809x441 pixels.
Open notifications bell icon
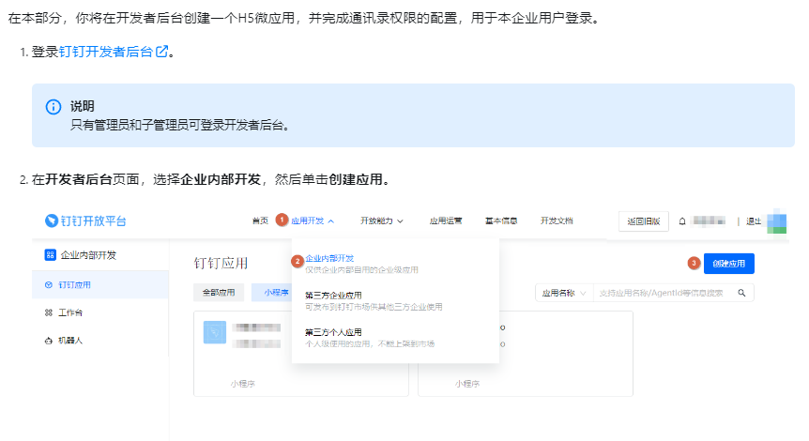tap(682, 221)
